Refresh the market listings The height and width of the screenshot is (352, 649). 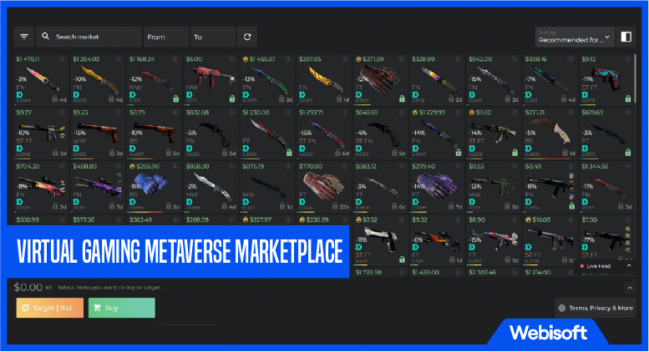click(x=247, y=37)
